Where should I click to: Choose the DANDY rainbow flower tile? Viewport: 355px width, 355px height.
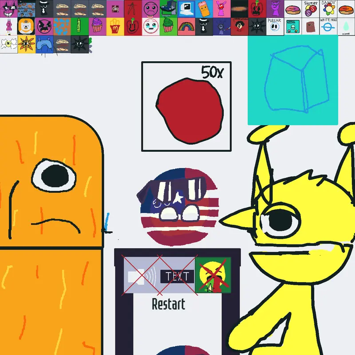[x=328, y=9]
